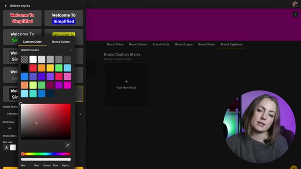Click the plus icon to add new style
The width and height of the screenshot is (301, 169).
[127, 82]
